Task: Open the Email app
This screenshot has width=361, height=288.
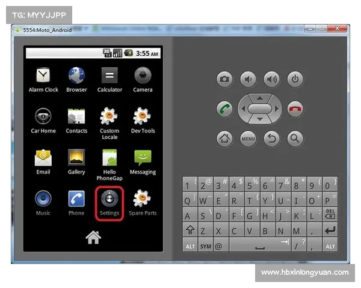Action: point(43,162)
